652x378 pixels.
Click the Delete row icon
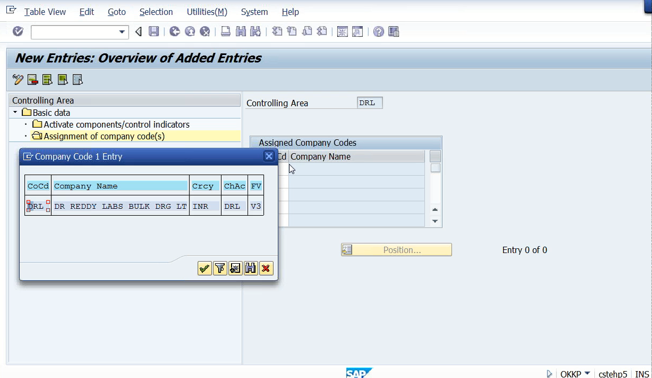click(33, 80)
